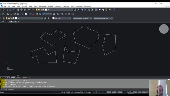Click the Undo arrow

click(29, 10)
